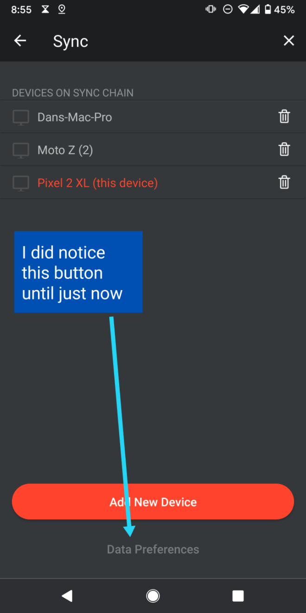Remove Moto Z (2) via trash icon

(x=284, y=149)
